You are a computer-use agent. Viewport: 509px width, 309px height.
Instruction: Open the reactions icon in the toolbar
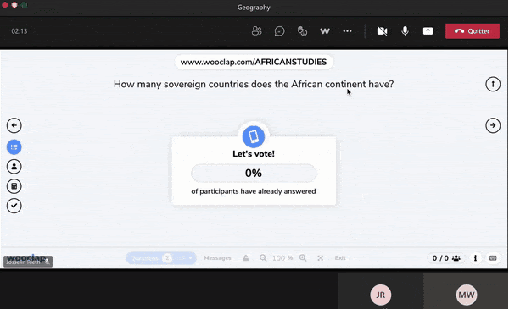[302, 31]
